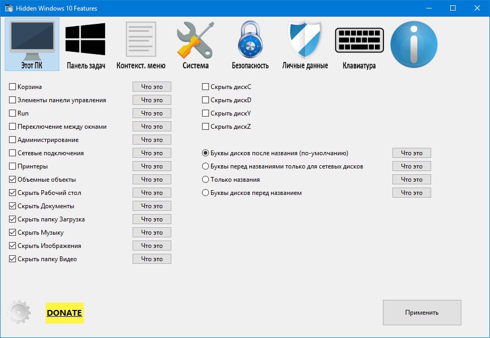Click the app icon in title bar

(x=8, y=8)
